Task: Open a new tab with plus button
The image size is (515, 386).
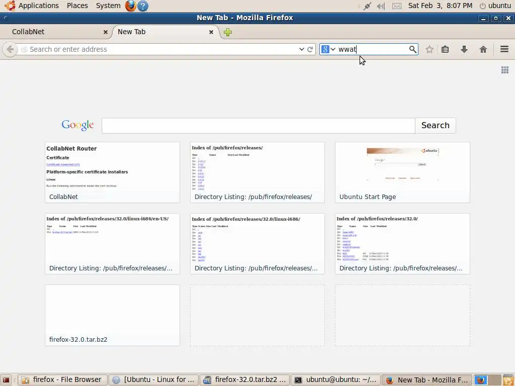Action: pos(228,32)
